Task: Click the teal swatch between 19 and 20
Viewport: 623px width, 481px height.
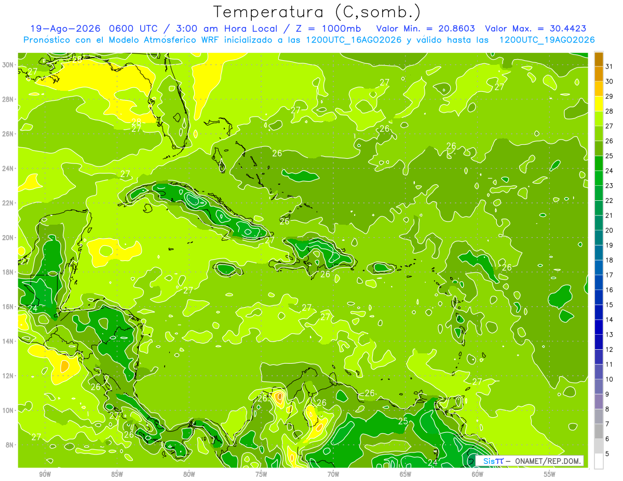Action: 599,237
